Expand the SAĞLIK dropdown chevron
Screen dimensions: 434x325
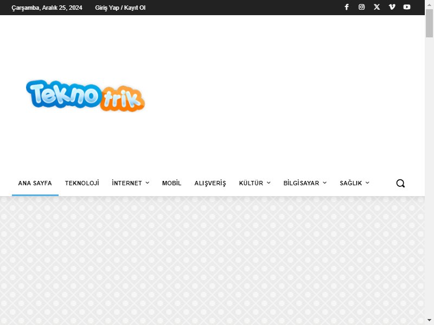point(367,183)
